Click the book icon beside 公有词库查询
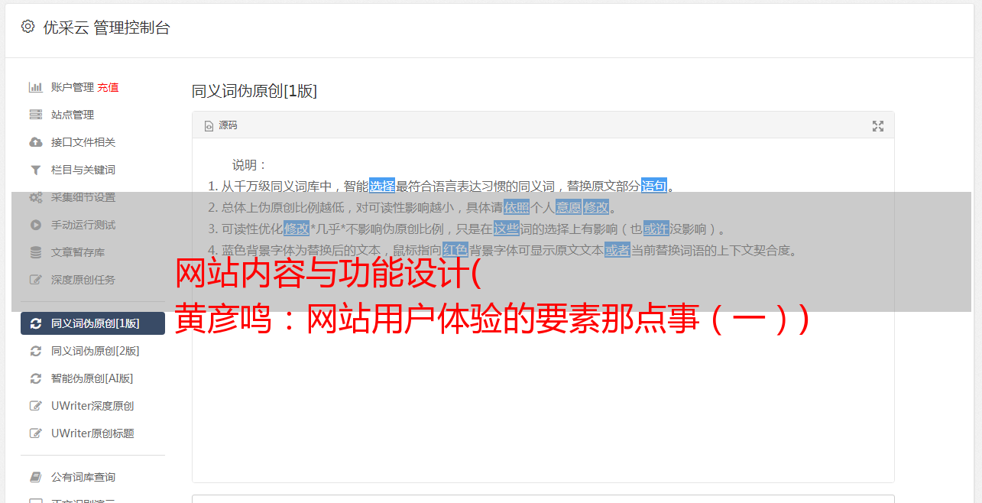982x503 pixels. pyautogui.click(x=35, y=477)
